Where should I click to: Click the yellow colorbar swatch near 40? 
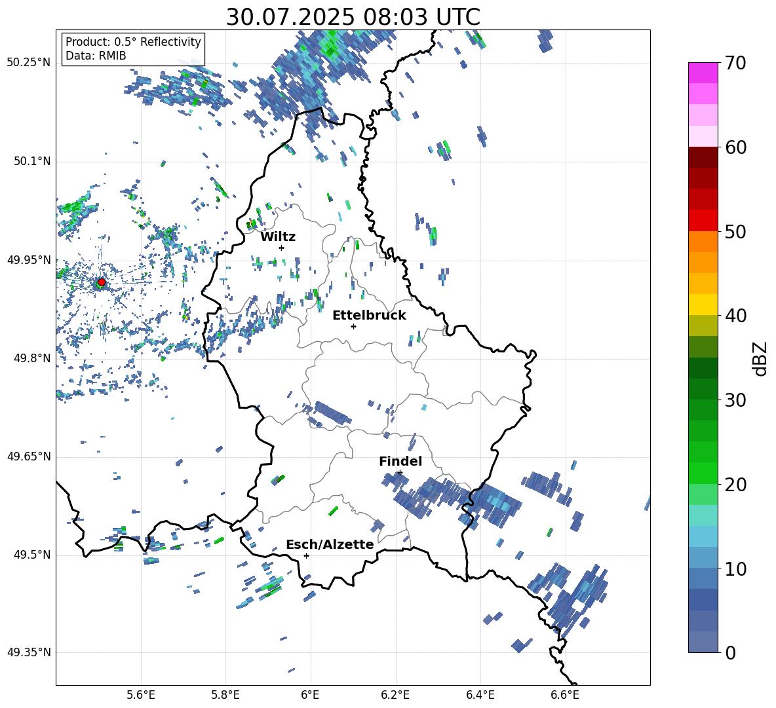[x=703, y=305]
